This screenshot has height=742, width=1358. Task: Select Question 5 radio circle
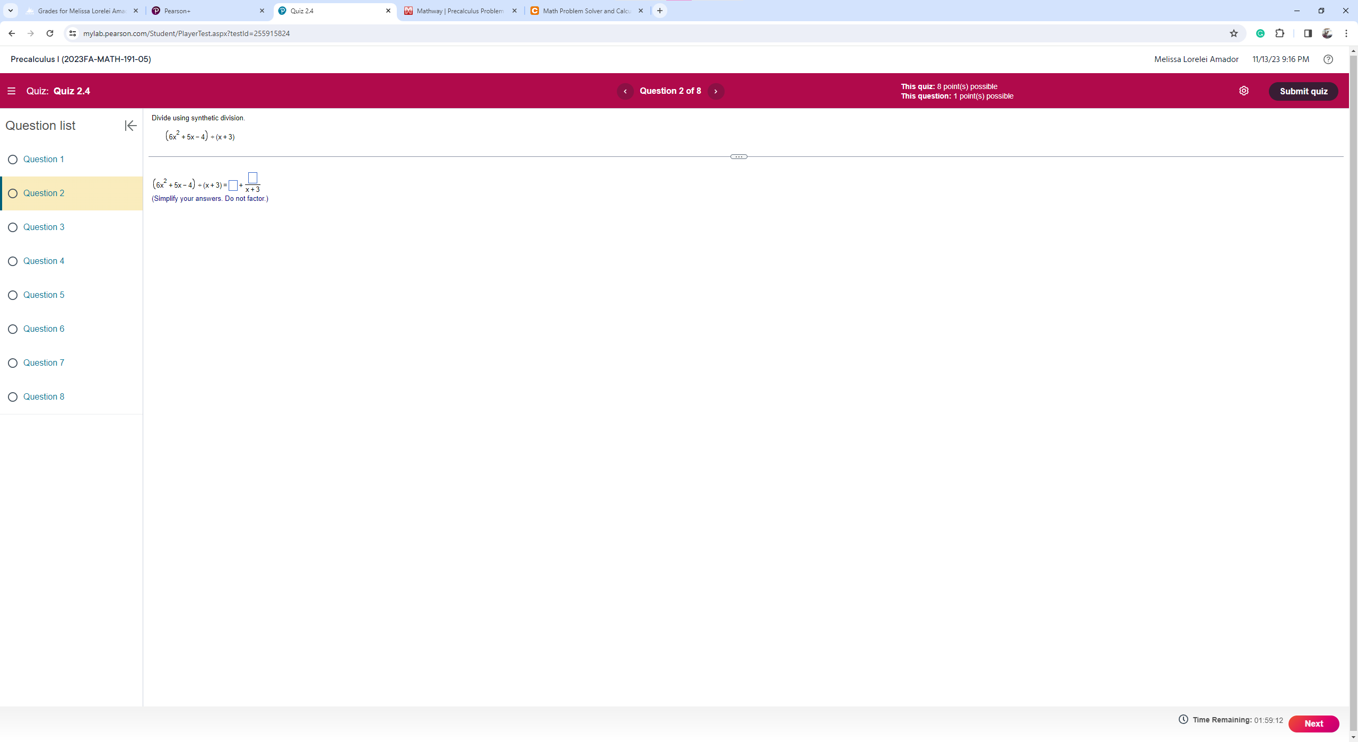click(13, 295)
